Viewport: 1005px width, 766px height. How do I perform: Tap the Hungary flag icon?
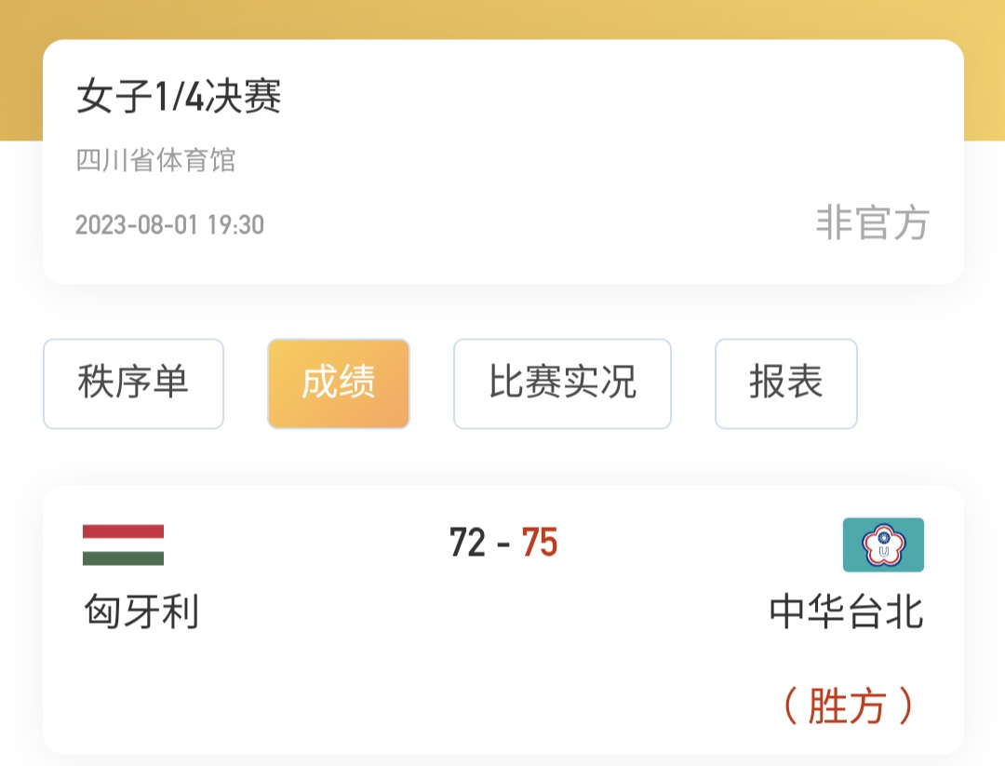point(123,545)
